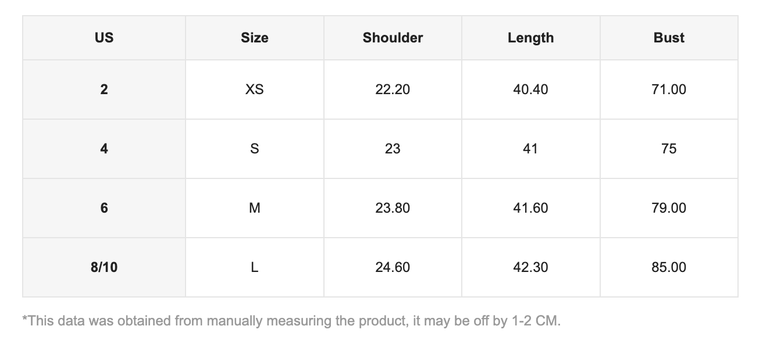The width and height of the screenshot is (777, 351).
Task: Click the L size cell
Action: [255, 267]
